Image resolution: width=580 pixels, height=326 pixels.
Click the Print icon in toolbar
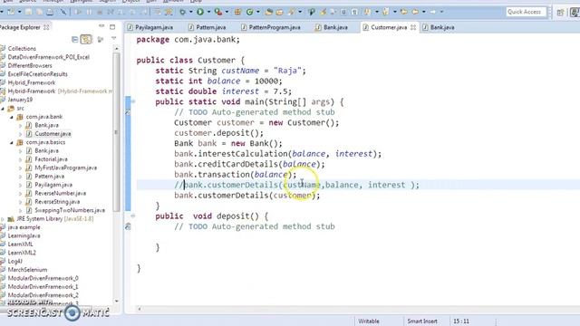click(x=50, y=12)
